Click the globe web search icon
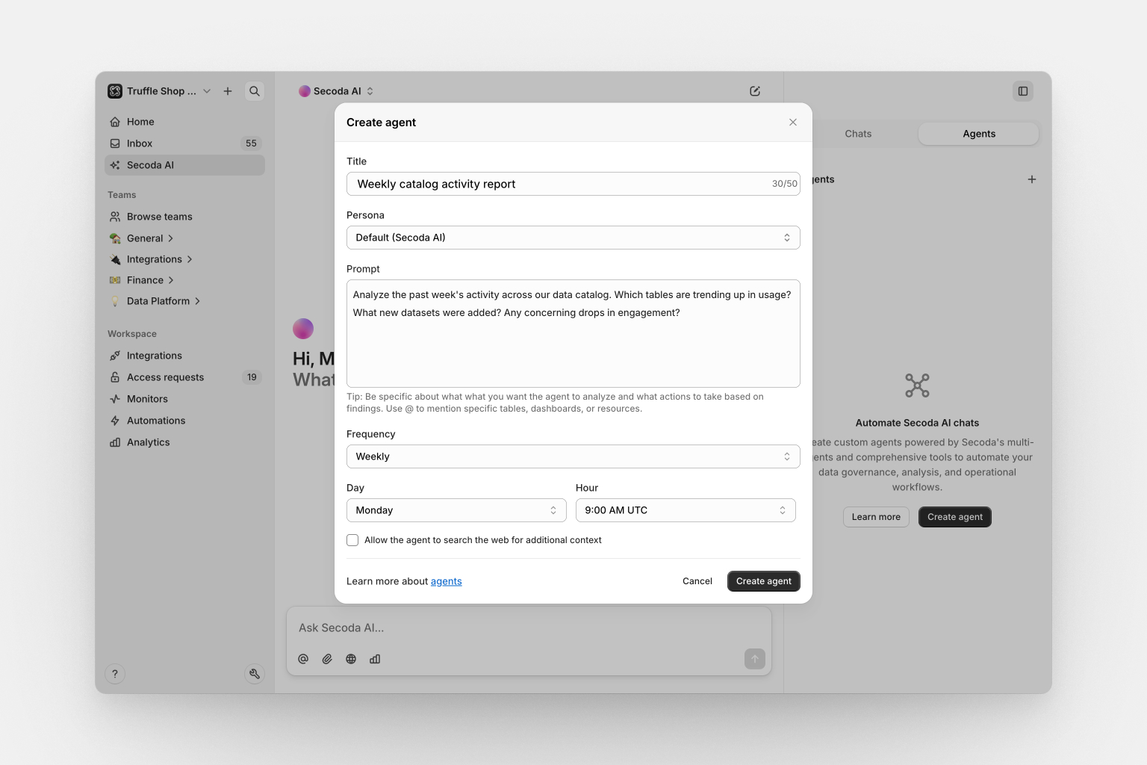The height and width of the screenshot is (765, 1147). tap(351, 659)
